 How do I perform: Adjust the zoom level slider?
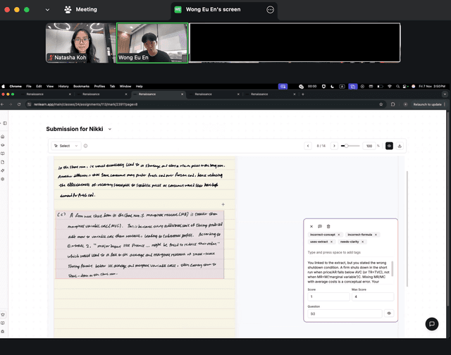(x=345, y=146)
